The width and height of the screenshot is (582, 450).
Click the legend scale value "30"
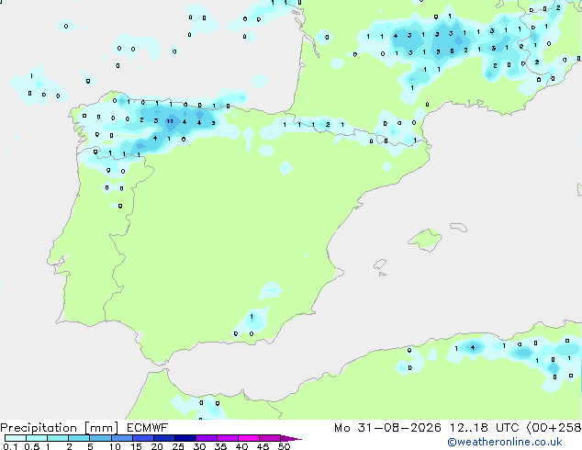pos(199,446)
